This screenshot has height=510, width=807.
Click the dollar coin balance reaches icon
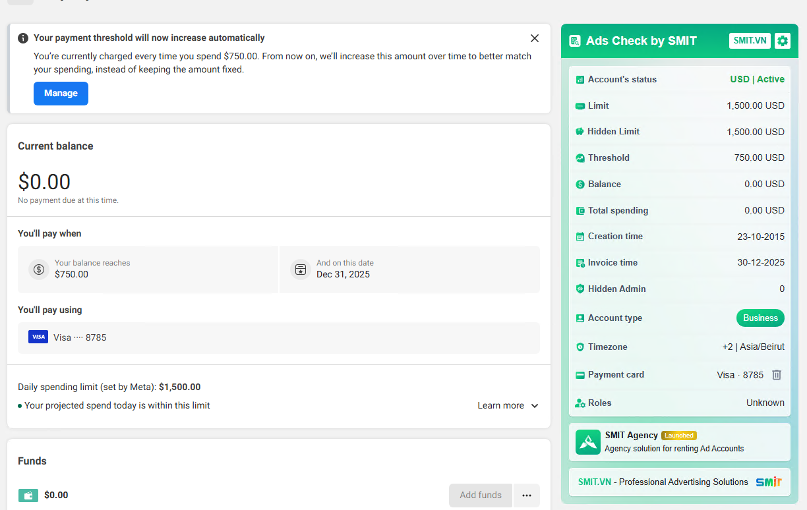coord(39,269)
